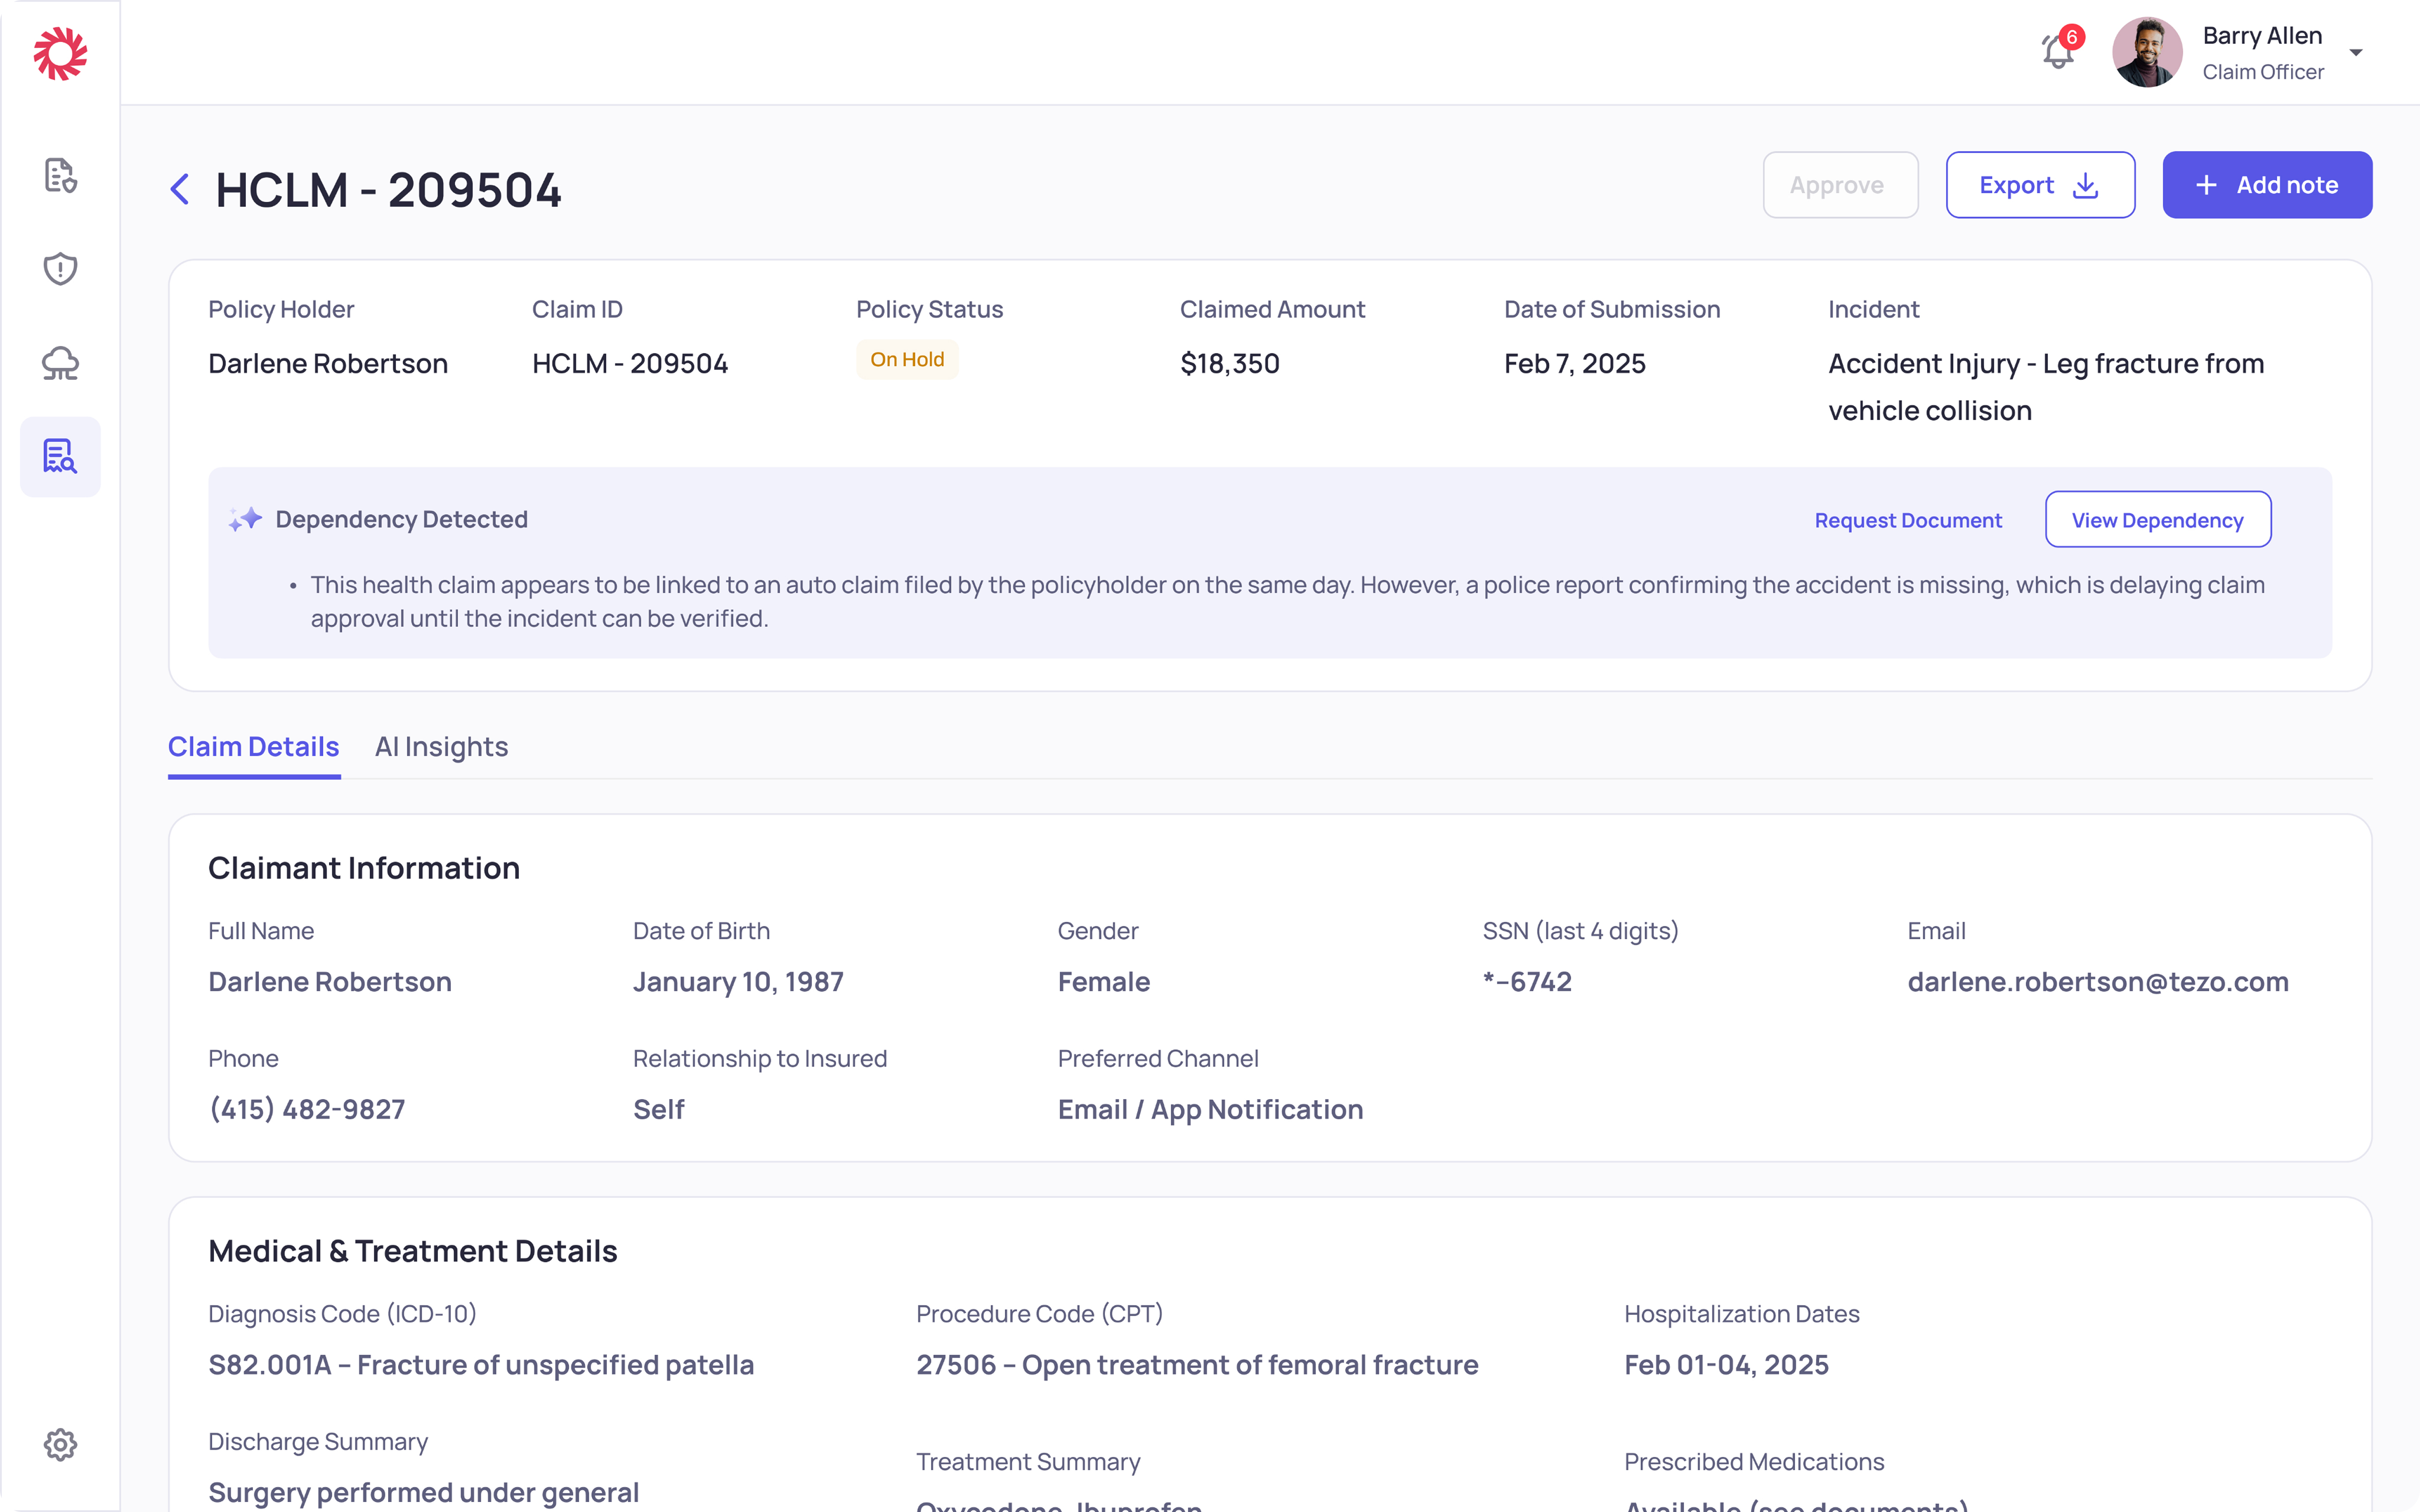This screenshot has height=1512, width=2420.
Task: Open the View Dependency button
Action: click(2157, 520)
